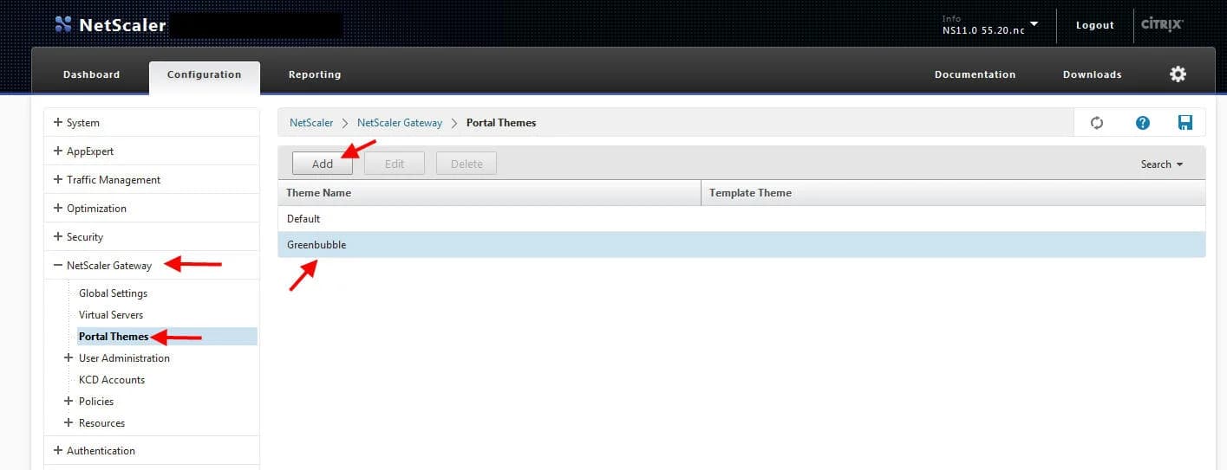
Task: Open the settings gear icon
Action: (1178, 74)
